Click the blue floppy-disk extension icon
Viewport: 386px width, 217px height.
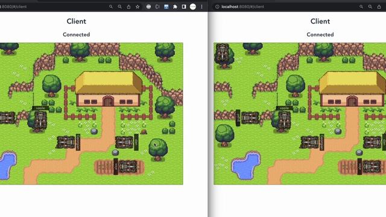(166, 7)
